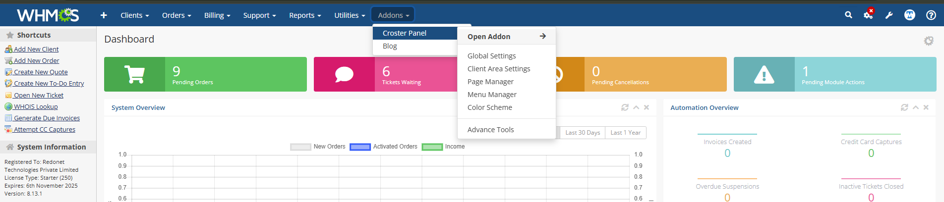The width and height of the screenshot is (944, 202).
Task: Click the Pending Orders shopping cart icon
Action: (x=134, y=74)
